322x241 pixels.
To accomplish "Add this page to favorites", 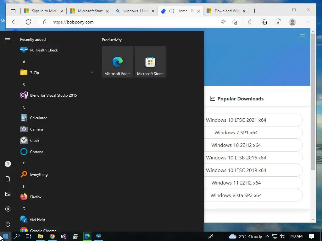I will (234, 22).
